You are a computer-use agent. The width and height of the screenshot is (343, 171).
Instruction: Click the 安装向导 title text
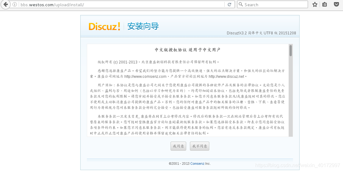coord(143,26)
